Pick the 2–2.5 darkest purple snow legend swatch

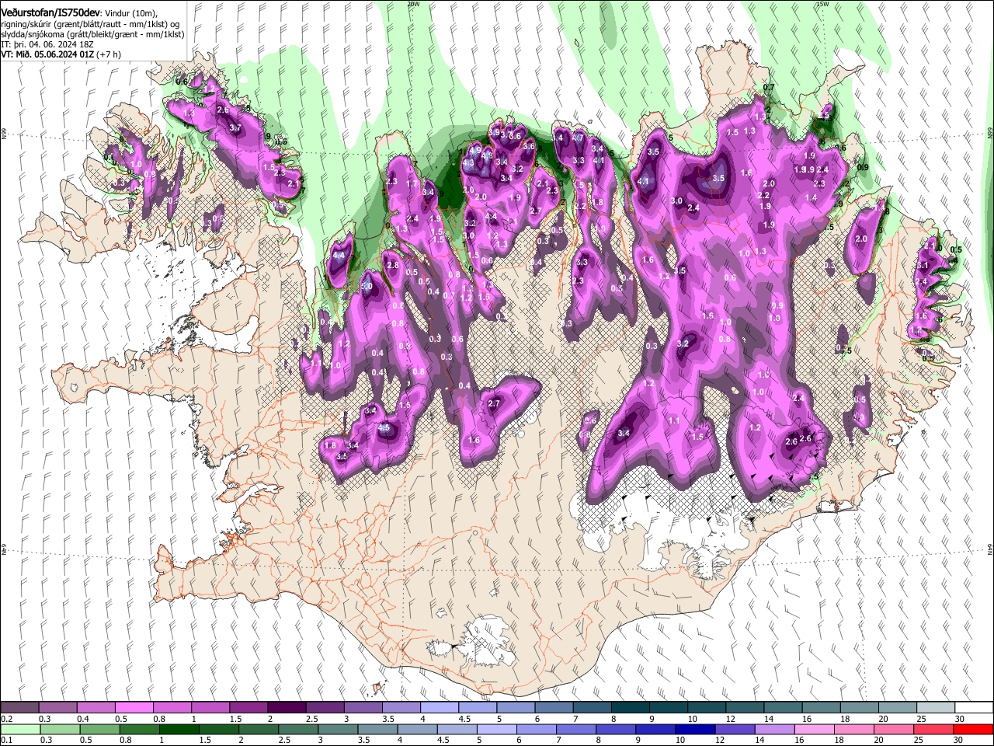pyautogui.click(x=286, y=708)
